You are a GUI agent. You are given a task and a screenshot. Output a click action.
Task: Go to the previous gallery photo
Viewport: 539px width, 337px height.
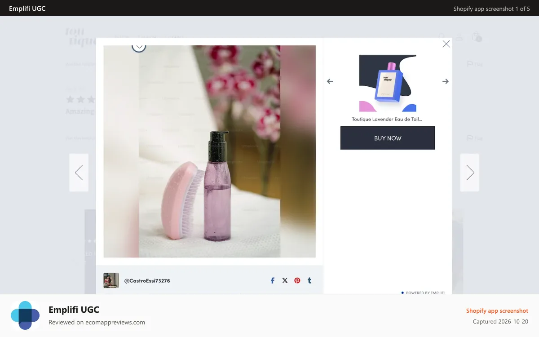[79, 173]
